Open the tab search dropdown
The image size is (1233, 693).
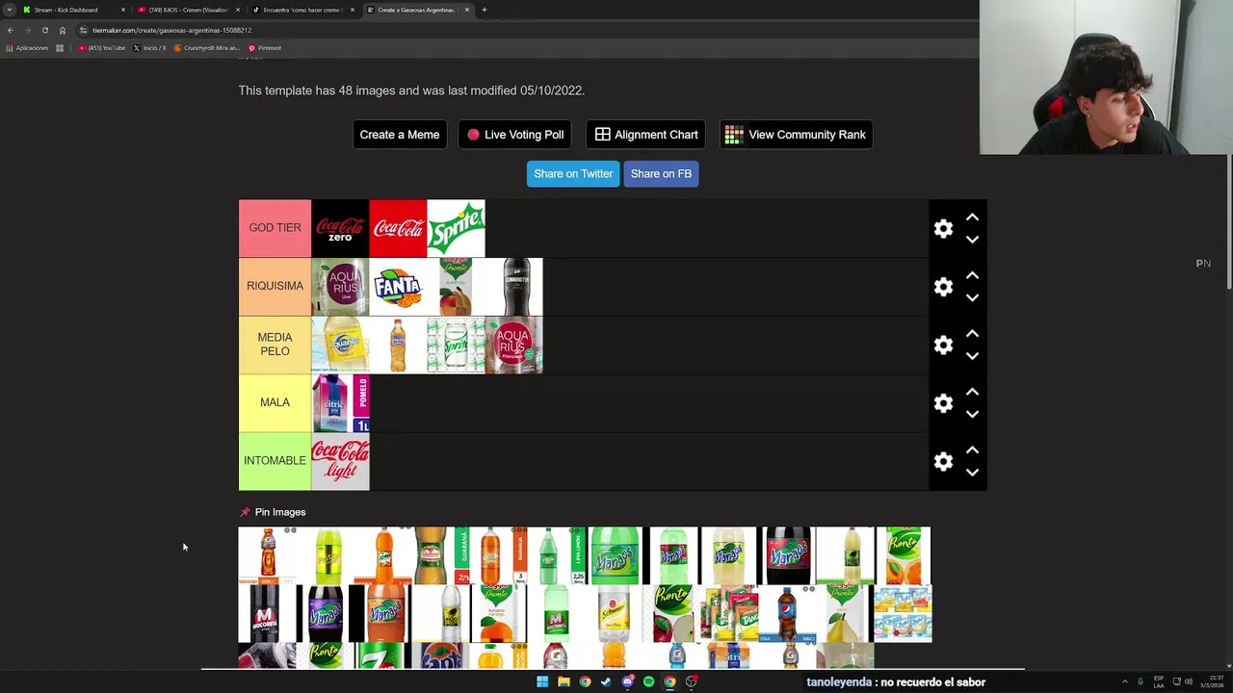pyautogui.click(x=9, y=10)
